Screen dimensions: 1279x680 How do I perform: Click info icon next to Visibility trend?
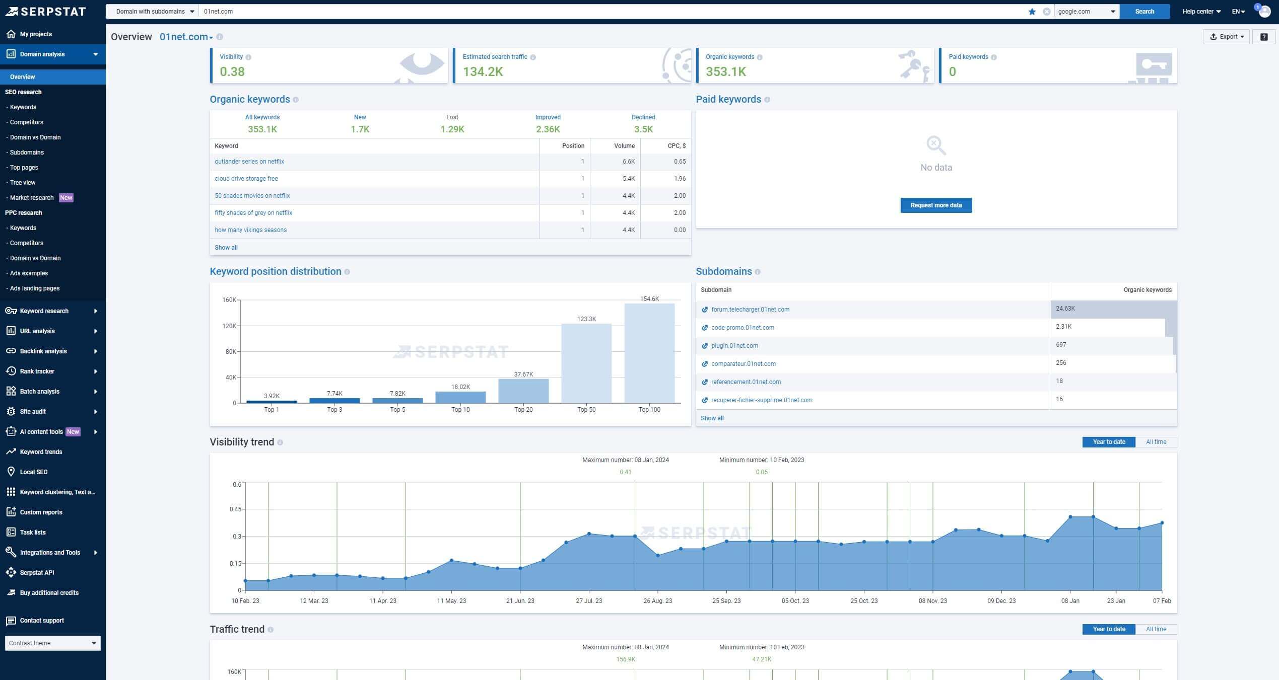(280, 442)
